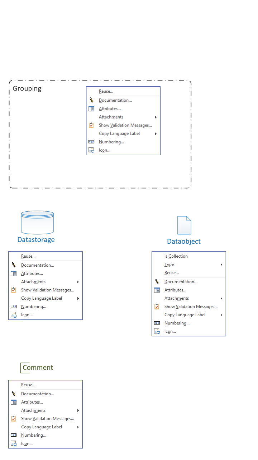Choose Numbering... in the Grouping menu
Viewport: 258px width, 460px height.
pyautogui.click(x=111, y=142)
